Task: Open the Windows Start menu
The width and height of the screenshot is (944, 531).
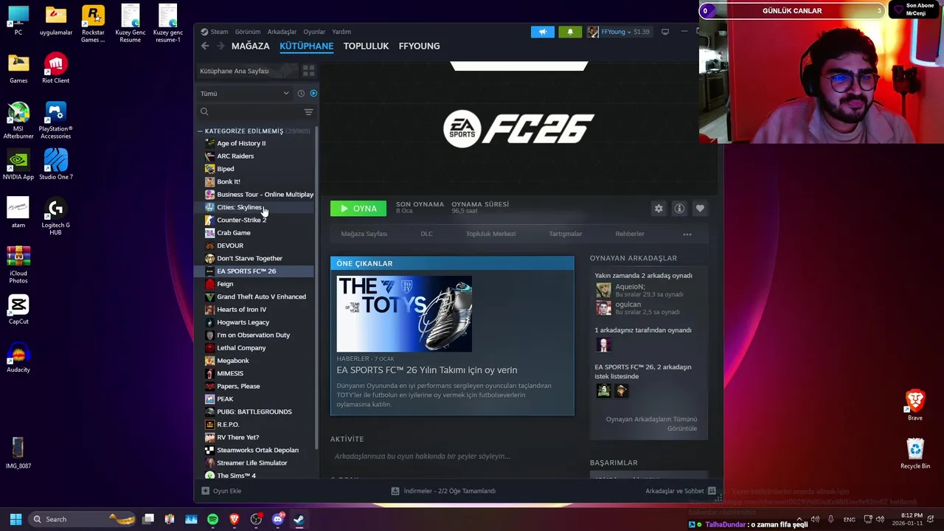Action: coord(15,519)
